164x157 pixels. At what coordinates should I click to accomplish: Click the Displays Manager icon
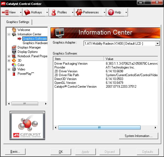(x=14, y=47)
